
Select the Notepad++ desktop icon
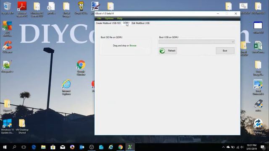click(x=7, y=66)
